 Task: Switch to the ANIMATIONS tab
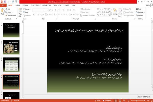[46, 5]
